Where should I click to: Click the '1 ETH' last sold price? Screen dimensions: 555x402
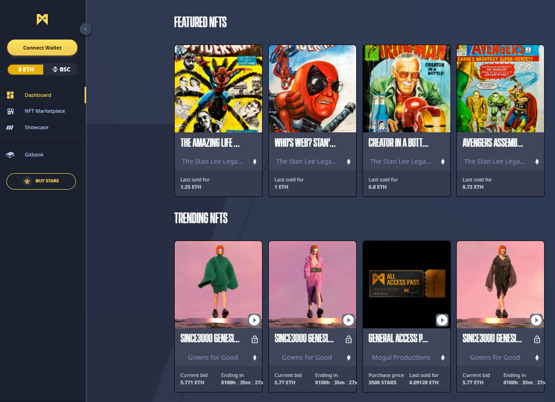[x=282, y=187]
